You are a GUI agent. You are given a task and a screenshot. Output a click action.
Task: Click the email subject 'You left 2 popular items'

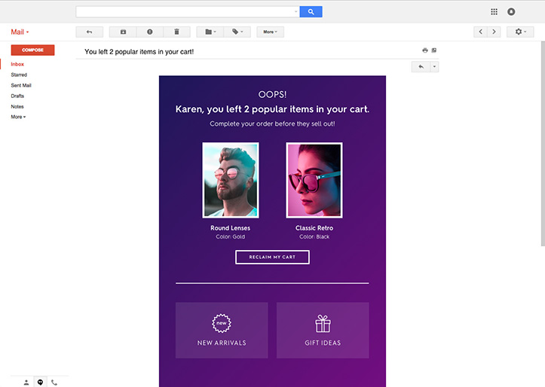(x=139, y=52)
